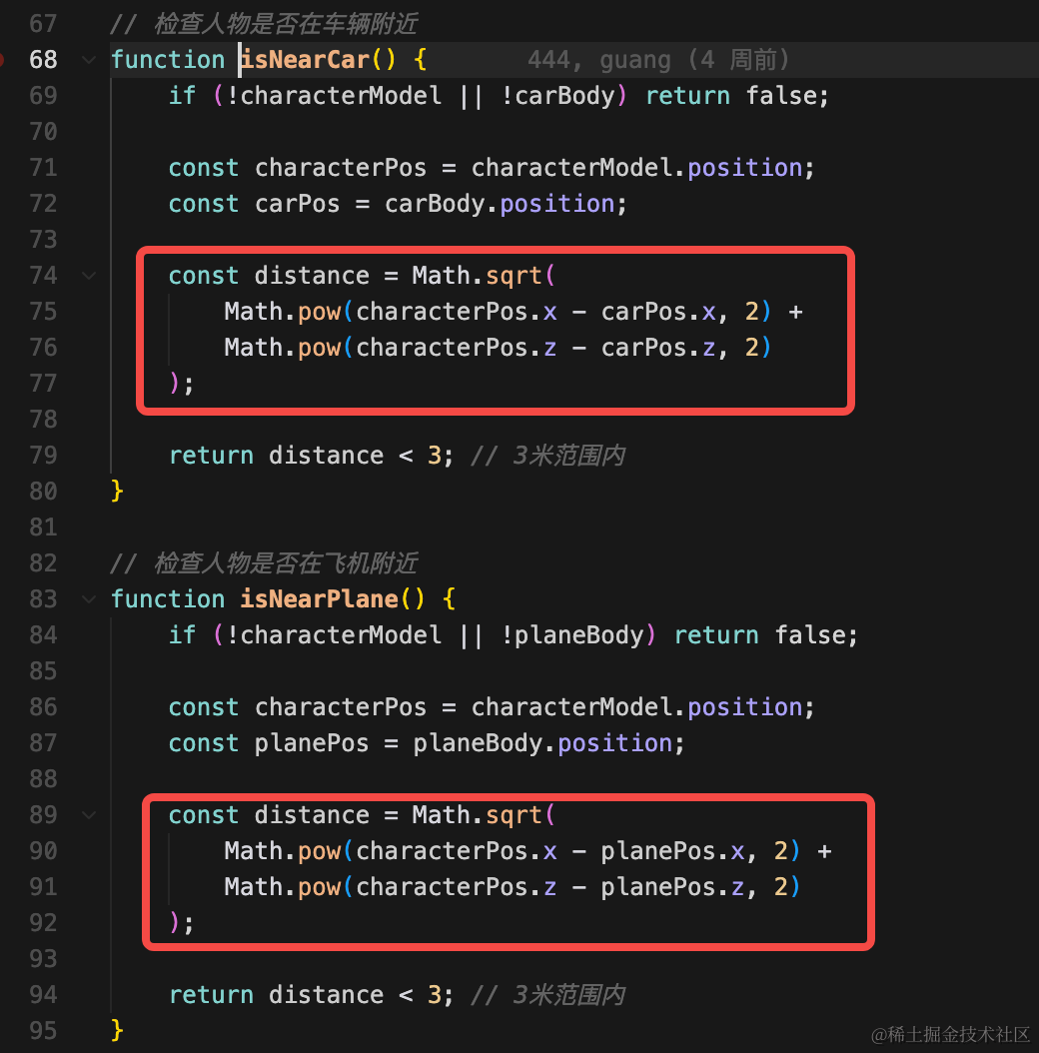Collapse the fold chevron at line 74
Screen dimensions: 1039x1053
pos(89,276)
